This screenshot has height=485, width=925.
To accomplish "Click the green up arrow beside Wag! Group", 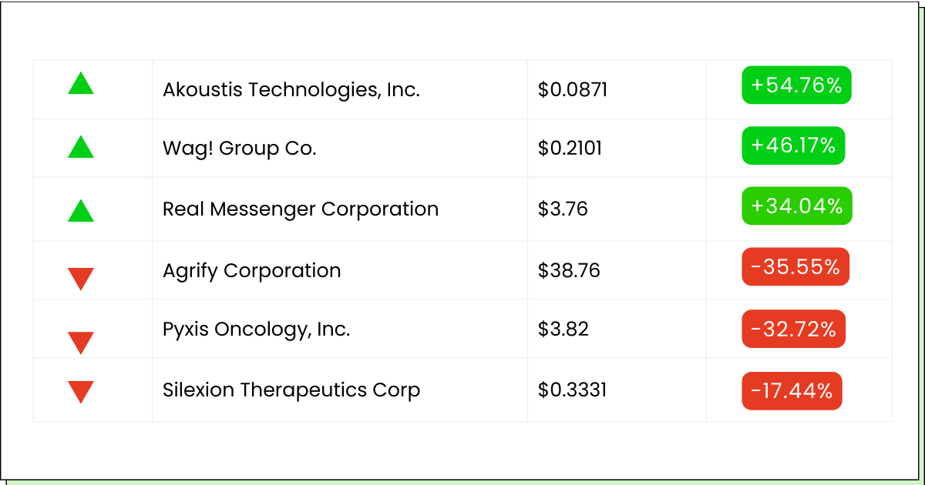I will pyautogui.click(x=81, y=146).
